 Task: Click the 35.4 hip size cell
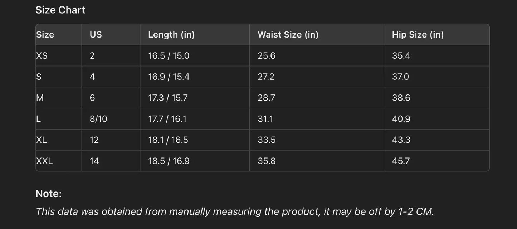click(x=401, y=56)
